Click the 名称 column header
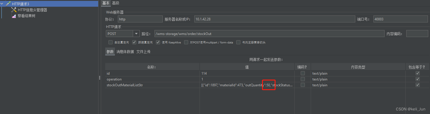This screenshot has height=114, width=430. (x=152, y=67)
